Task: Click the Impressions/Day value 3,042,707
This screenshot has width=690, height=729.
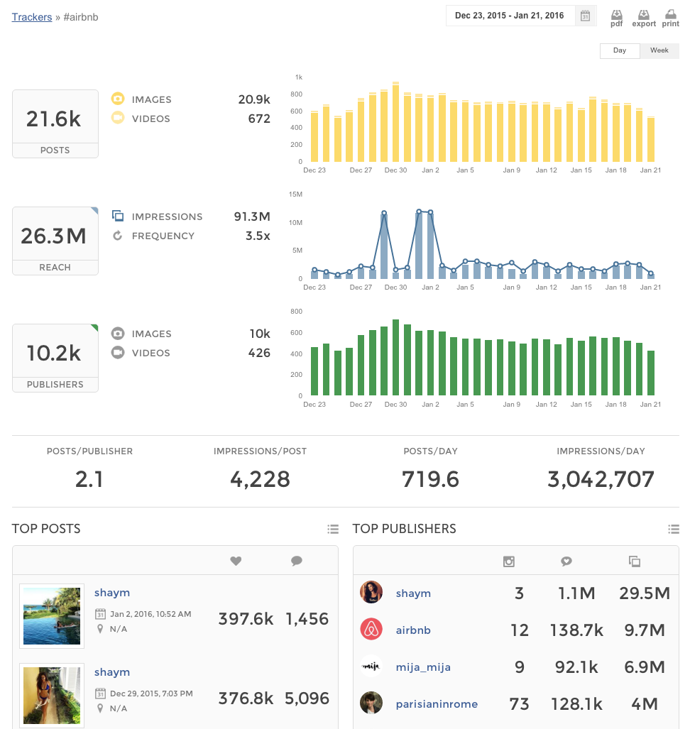Action: point(601,479)
